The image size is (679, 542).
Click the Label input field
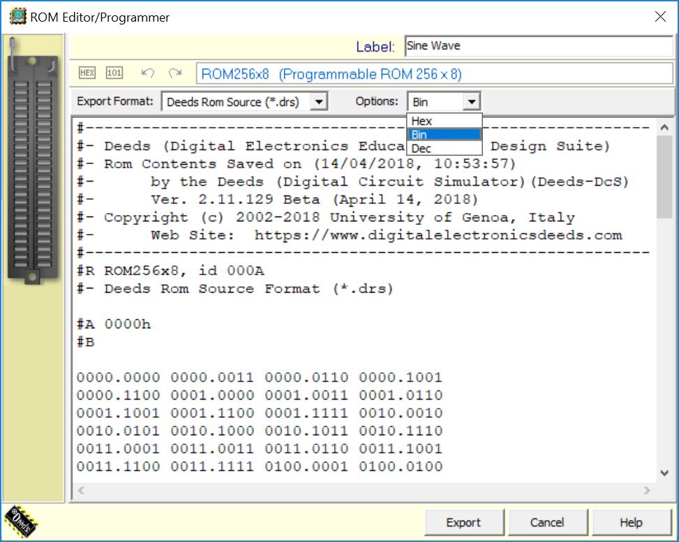pos(538,46)
